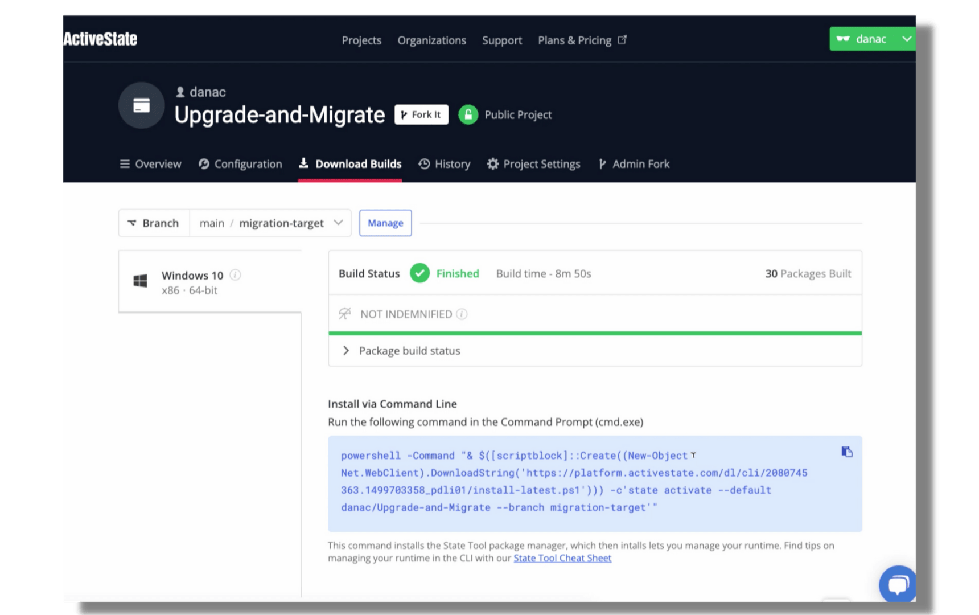This screenshot has width=979, height=615.
Task: Click the project avatar icon
Action: (x=141, y=105)
